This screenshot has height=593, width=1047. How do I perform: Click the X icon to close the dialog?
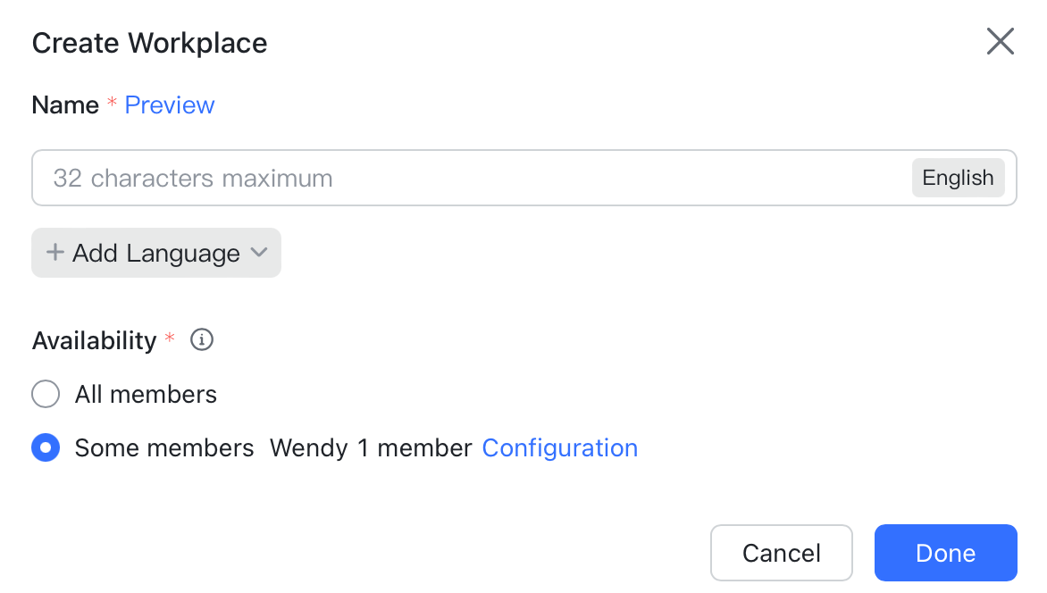[1000, 41]
